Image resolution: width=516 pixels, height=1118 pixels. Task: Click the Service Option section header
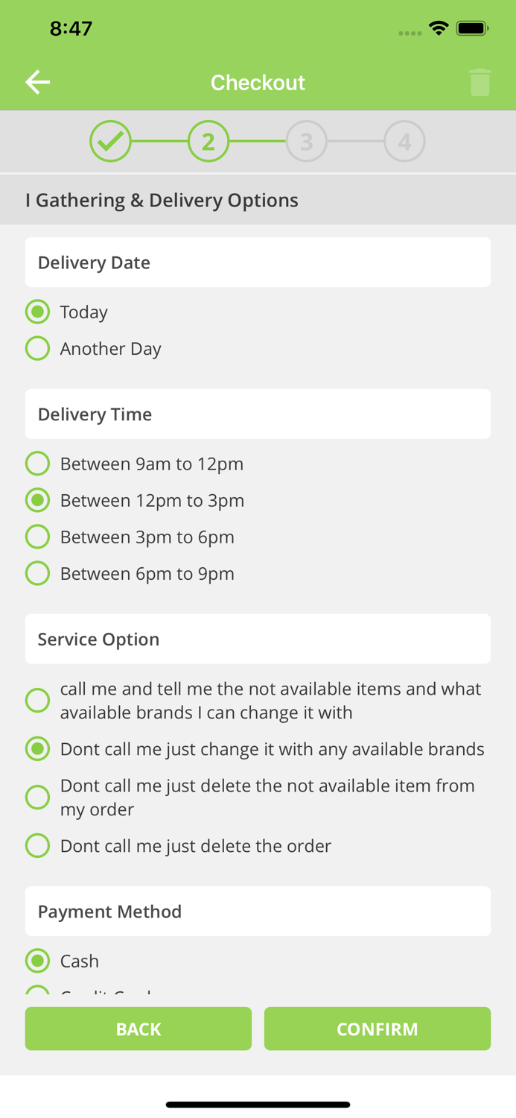pyautogui.click(x=258, y=639)
